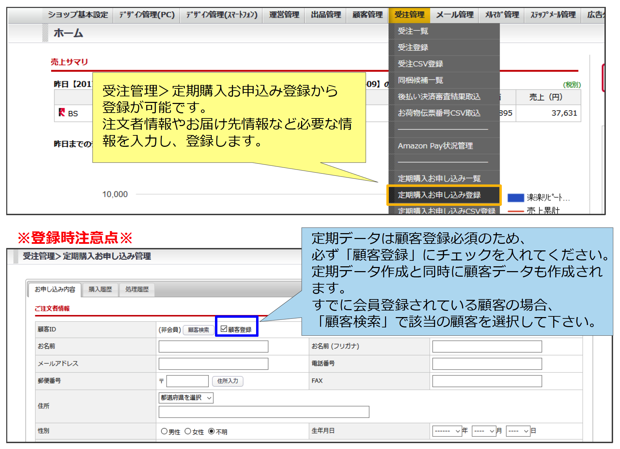
Task: Click the BS shop logo icon
Action: (x=62, y=113)
